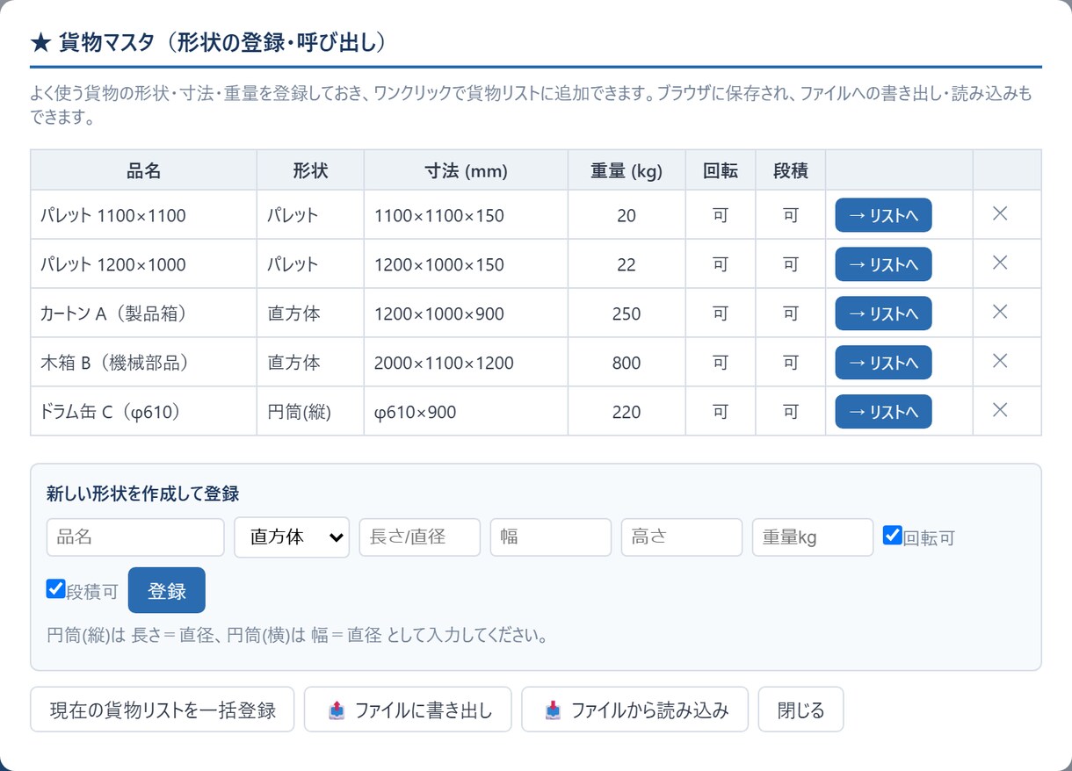Click the 重量 (kg) column header
Viewport: 1072px width, 771px height.
click(627, 170)
